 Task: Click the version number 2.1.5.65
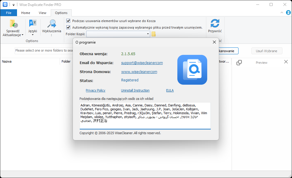[128, 54]
